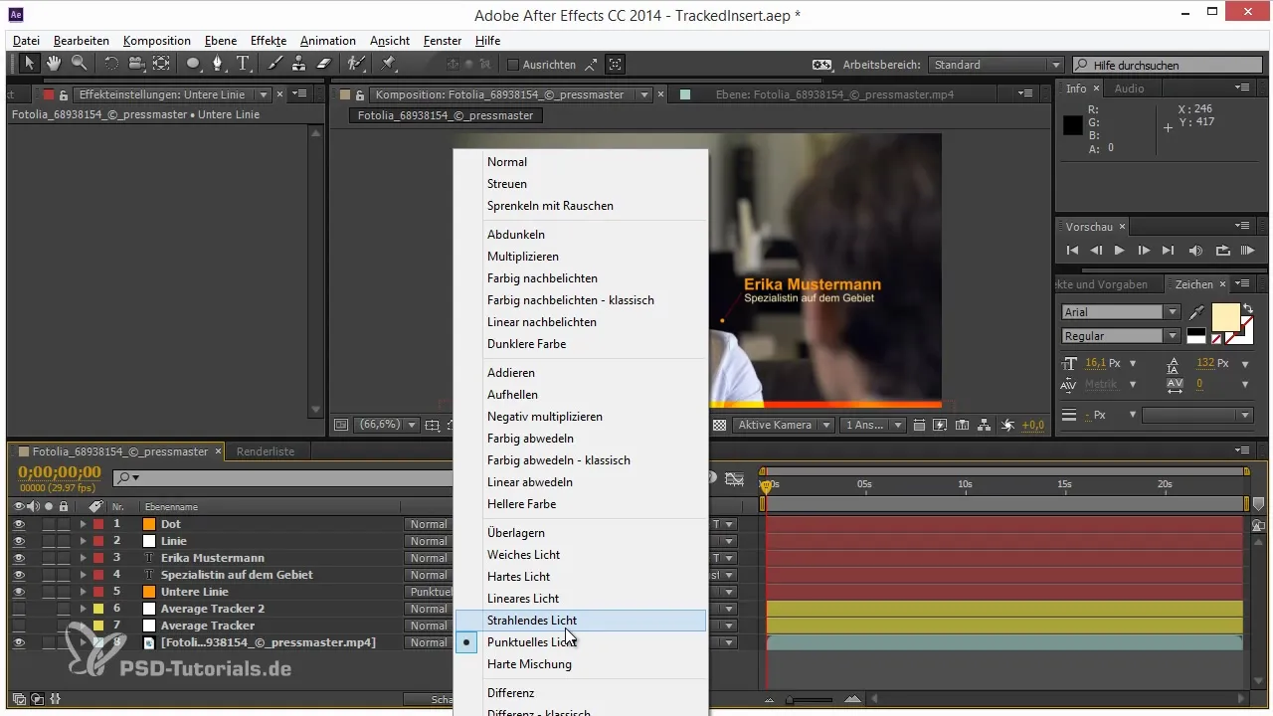The image size is (1273, 716).
Task: Click the Normal mode button of Dot layer
Action: click(429, 524)
